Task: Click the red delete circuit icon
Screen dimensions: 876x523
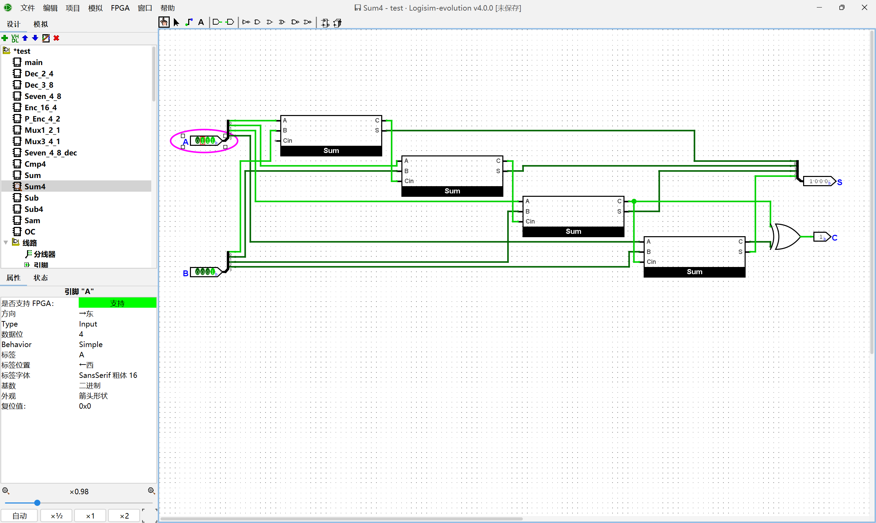Action: pos(56,38)
